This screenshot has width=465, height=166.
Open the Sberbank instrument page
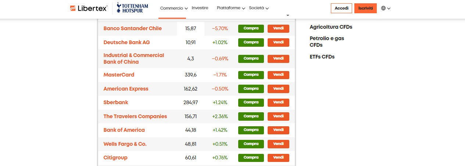coord(116,102)
